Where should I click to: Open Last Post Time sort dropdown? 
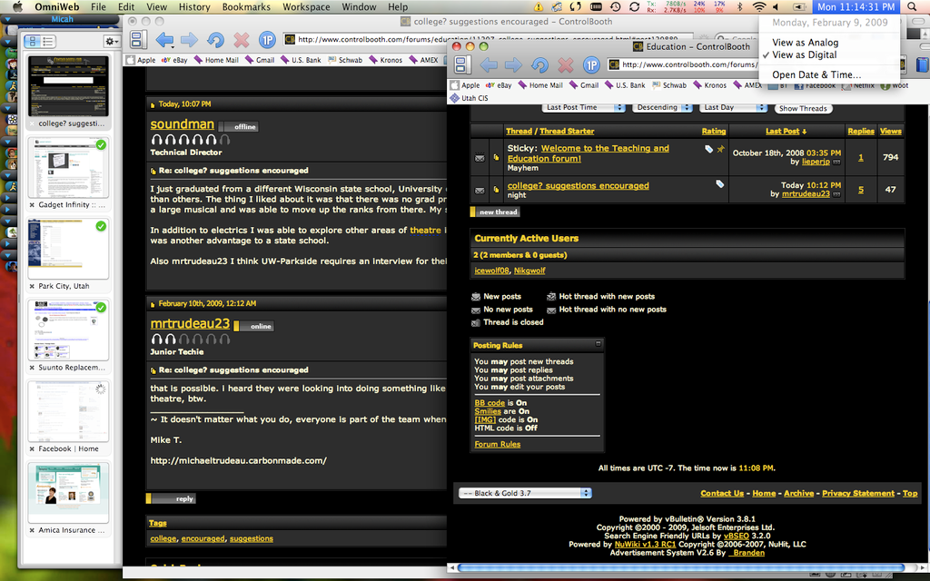click(584, 107)
